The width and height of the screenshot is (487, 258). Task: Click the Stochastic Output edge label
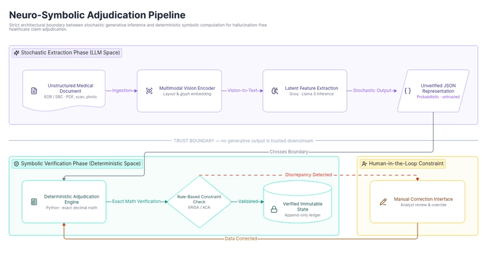pos(372,90)
